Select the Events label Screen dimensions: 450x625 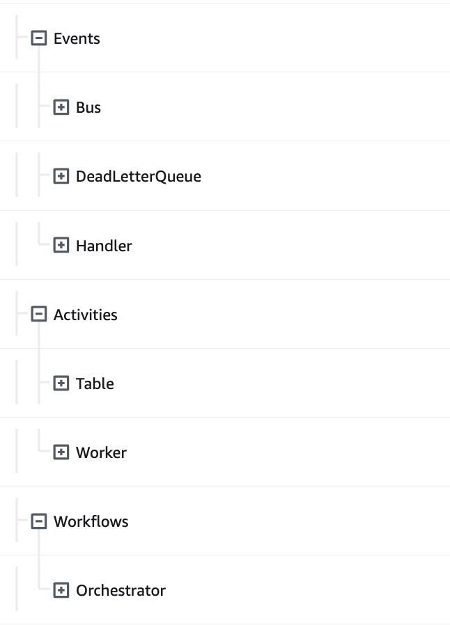pyautogui.click(x=77, y=38)
